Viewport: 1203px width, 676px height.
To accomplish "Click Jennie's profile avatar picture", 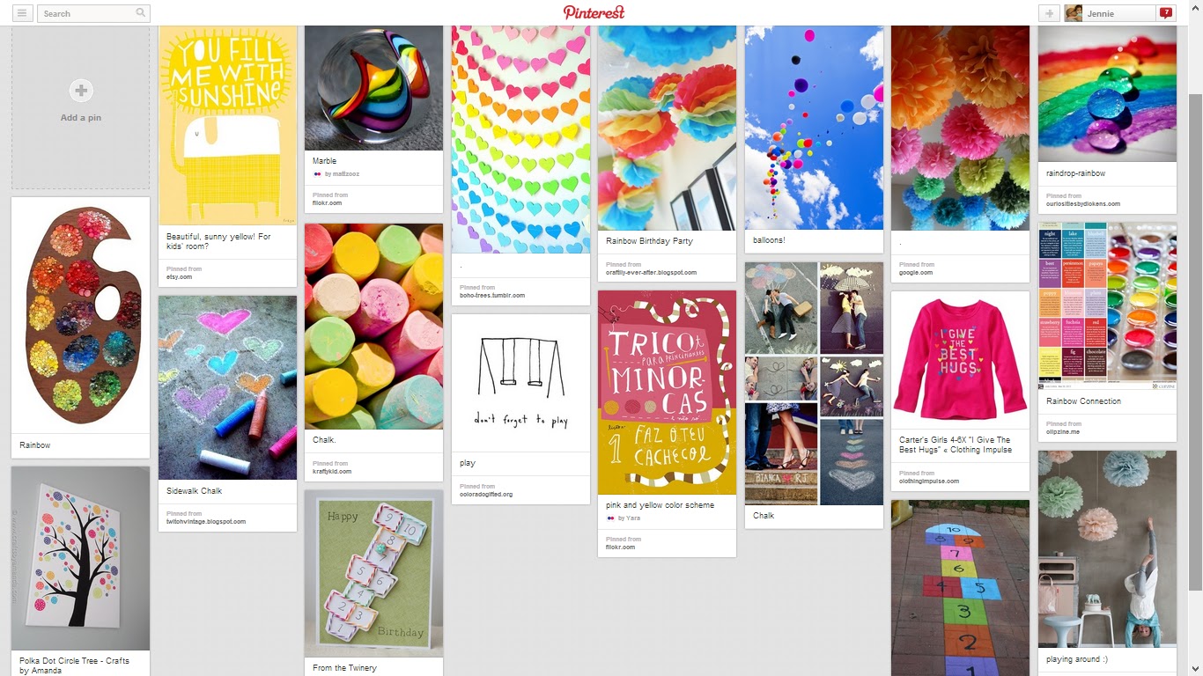I will pos(1074,13).
